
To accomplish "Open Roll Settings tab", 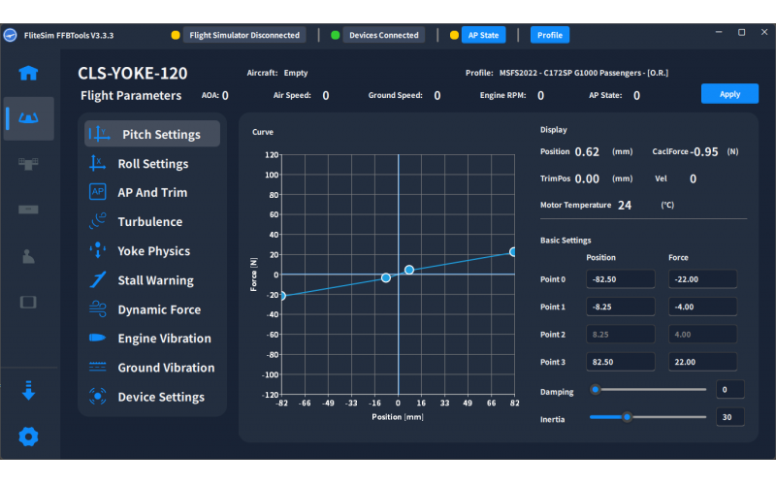I will click(152, 164).
